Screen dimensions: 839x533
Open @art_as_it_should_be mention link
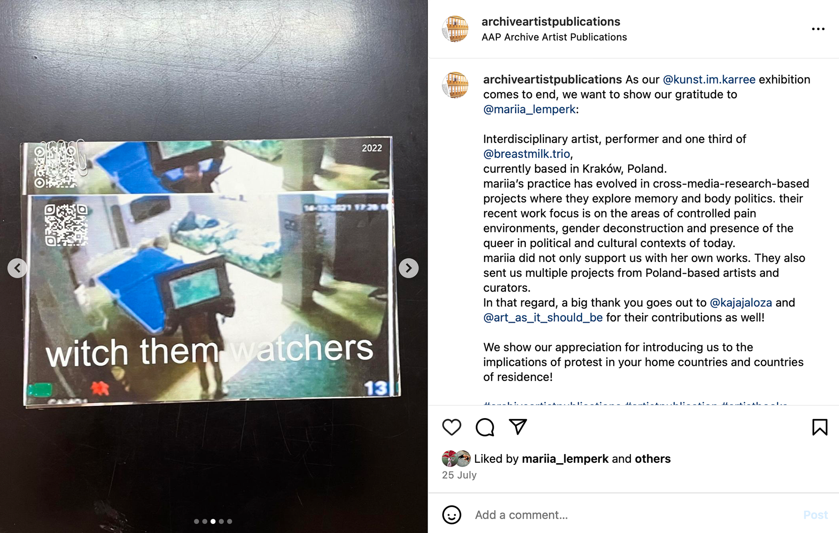[x=543, y=317]
